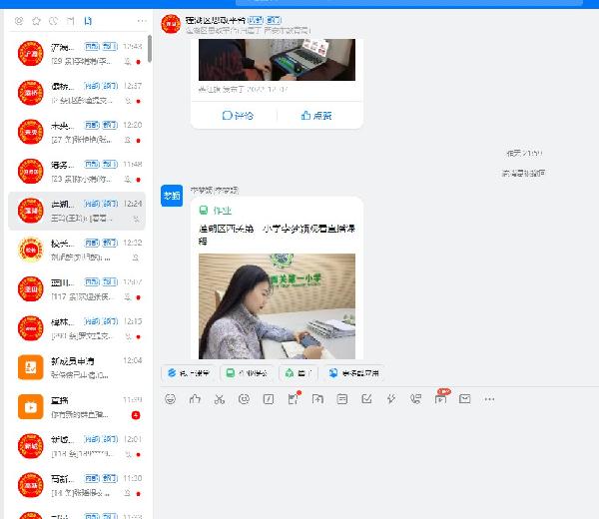
Task: Click the checkmark task icon in toolbar
Action: [x=366, y=399]
